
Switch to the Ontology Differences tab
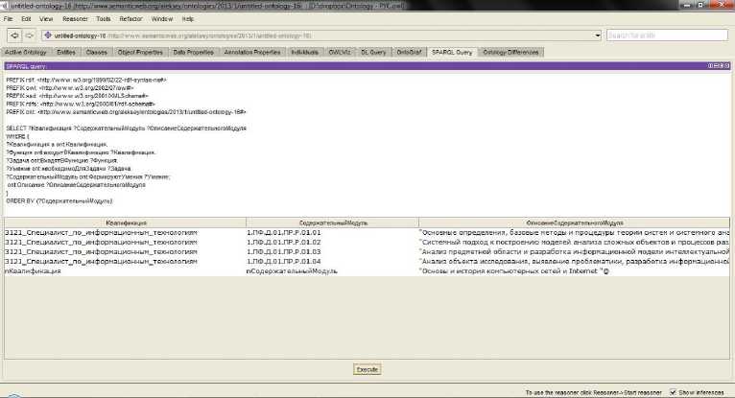click(510, 53)
